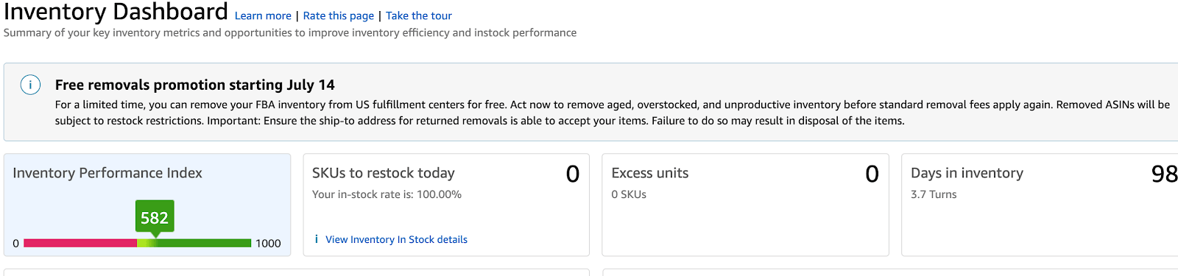The image size is (1178, 276).
Task: Click the Inventory Dashboard page heading
Action: pyautogui.click(x=116, y=12)
